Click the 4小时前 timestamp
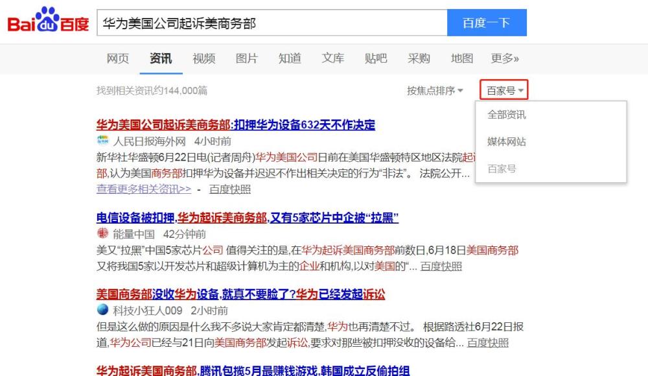648x376 pixels. click(x=213, y=141)
